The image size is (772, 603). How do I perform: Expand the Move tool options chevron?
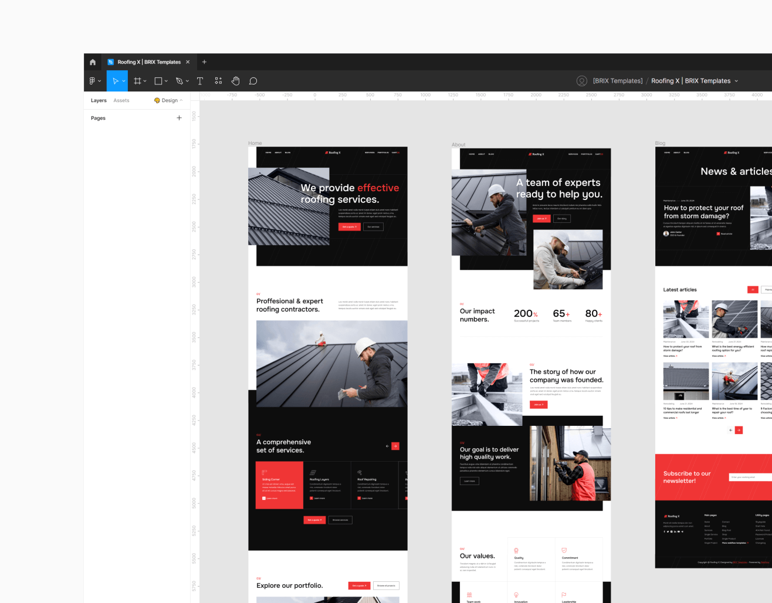point(124,80)
